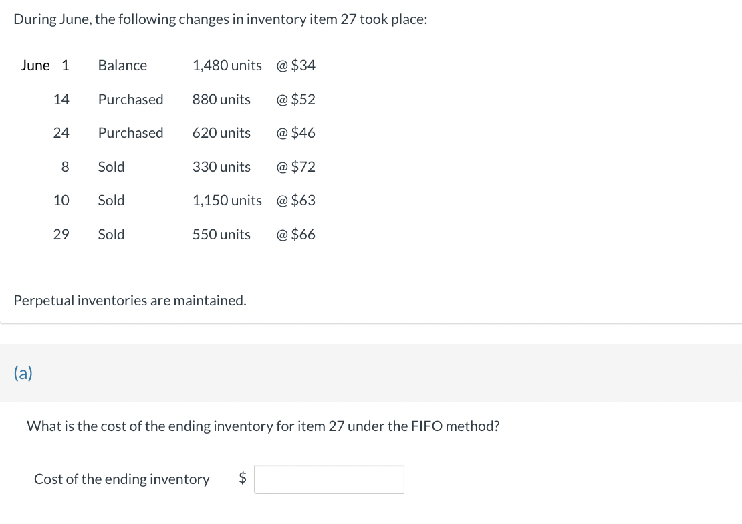Screen dimensions: 742x524
Task: Select the June 14 Purchased entry
Action: click(x=130, y=99)
